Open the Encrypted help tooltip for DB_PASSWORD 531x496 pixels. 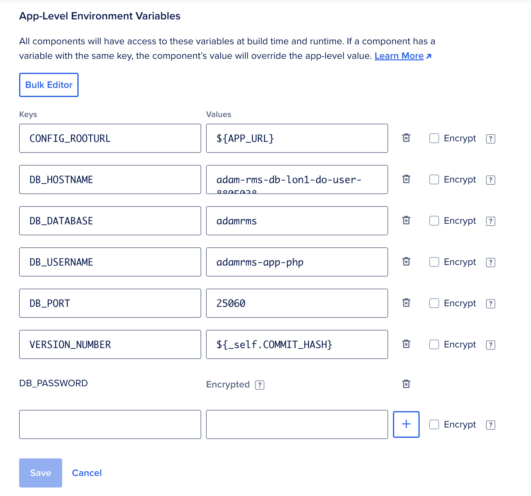click(259, 385)
